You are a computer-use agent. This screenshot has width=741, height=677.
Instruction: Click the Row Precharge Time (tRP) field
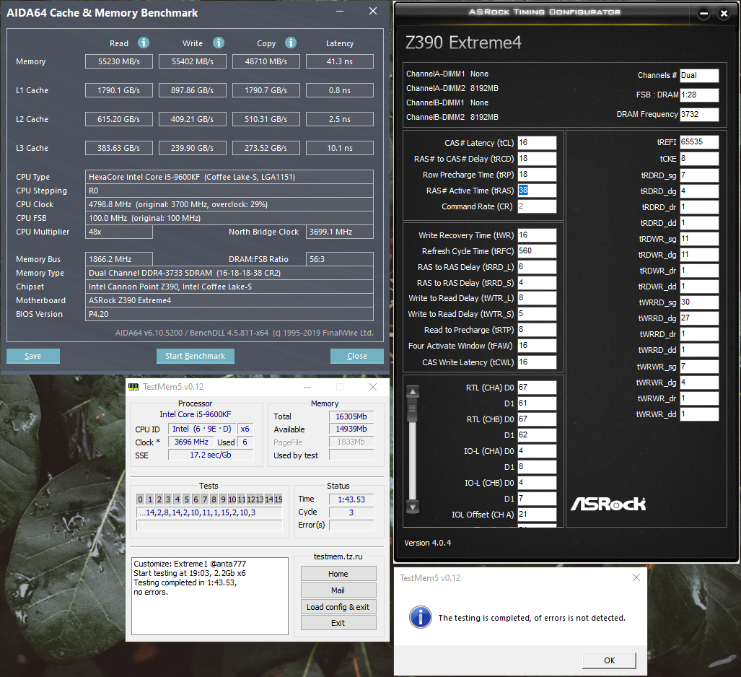[537, 175]
